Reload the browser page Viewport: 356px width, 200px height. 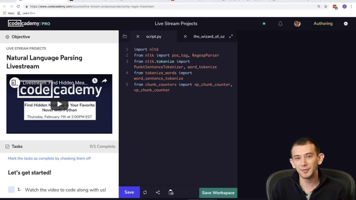(x=18, y=6)
